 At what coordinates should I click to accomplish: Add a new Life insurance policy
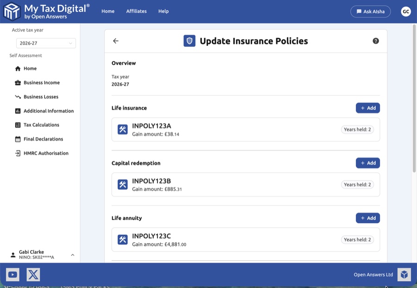click(367, 107)
